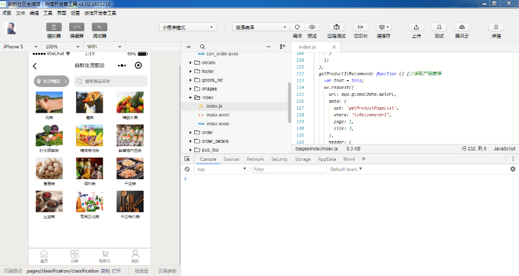Click the add file plus icon
This screenshot has width=519, height=276.
click(189, 47)
